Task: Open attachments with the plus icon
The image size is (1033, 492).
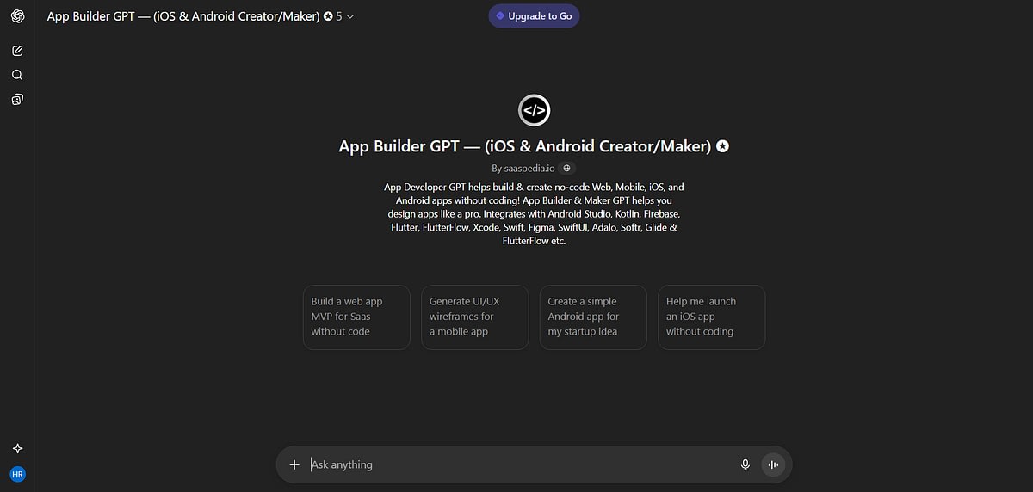Action: pos(294,464)
